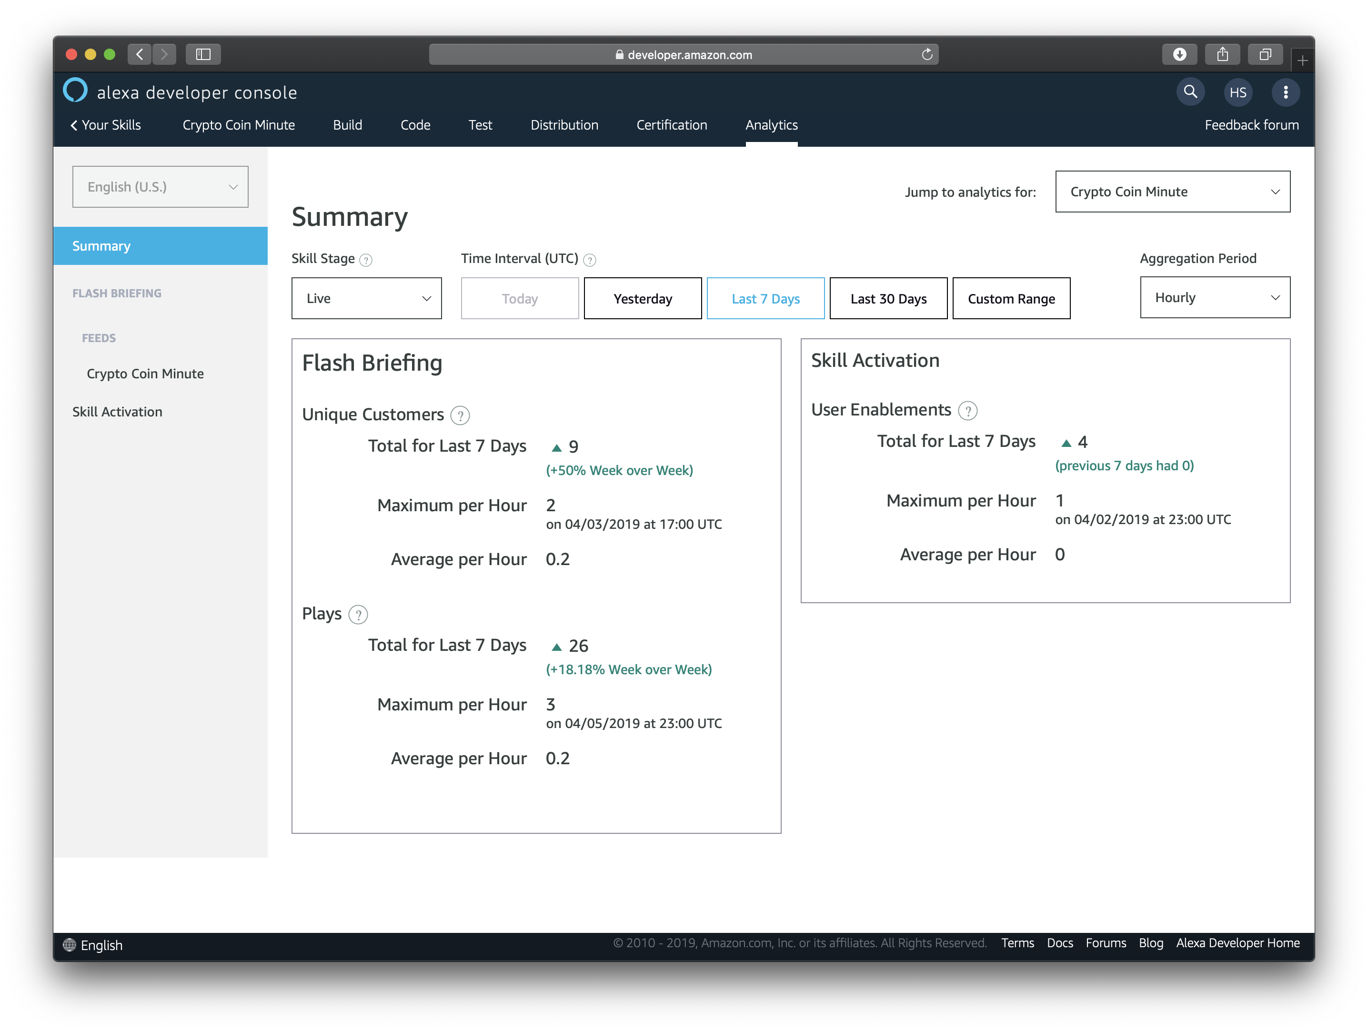This screenshot has width=1368, height=1032.
Task: Click the Safari share icon
Action: [1222, 54]
